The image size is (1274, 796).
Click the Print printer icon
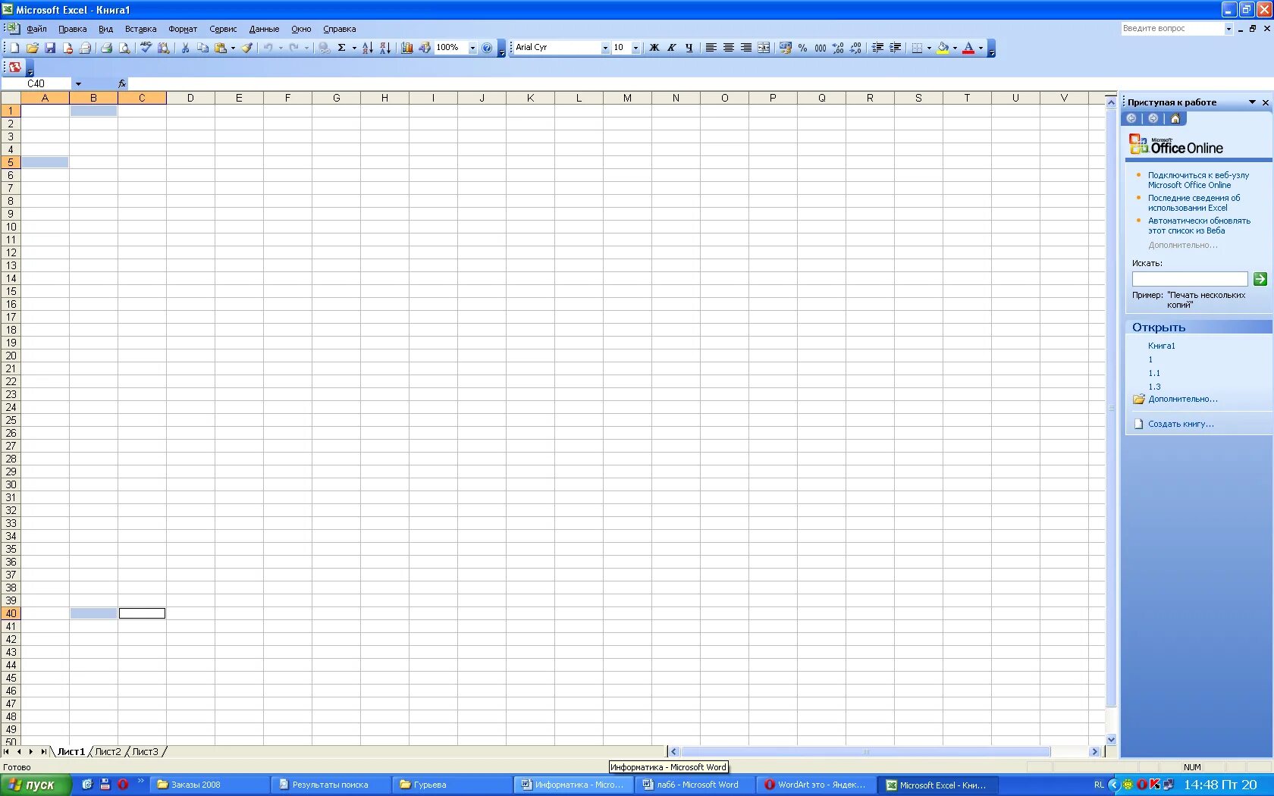pyautogui.click(x=106, y=48)
